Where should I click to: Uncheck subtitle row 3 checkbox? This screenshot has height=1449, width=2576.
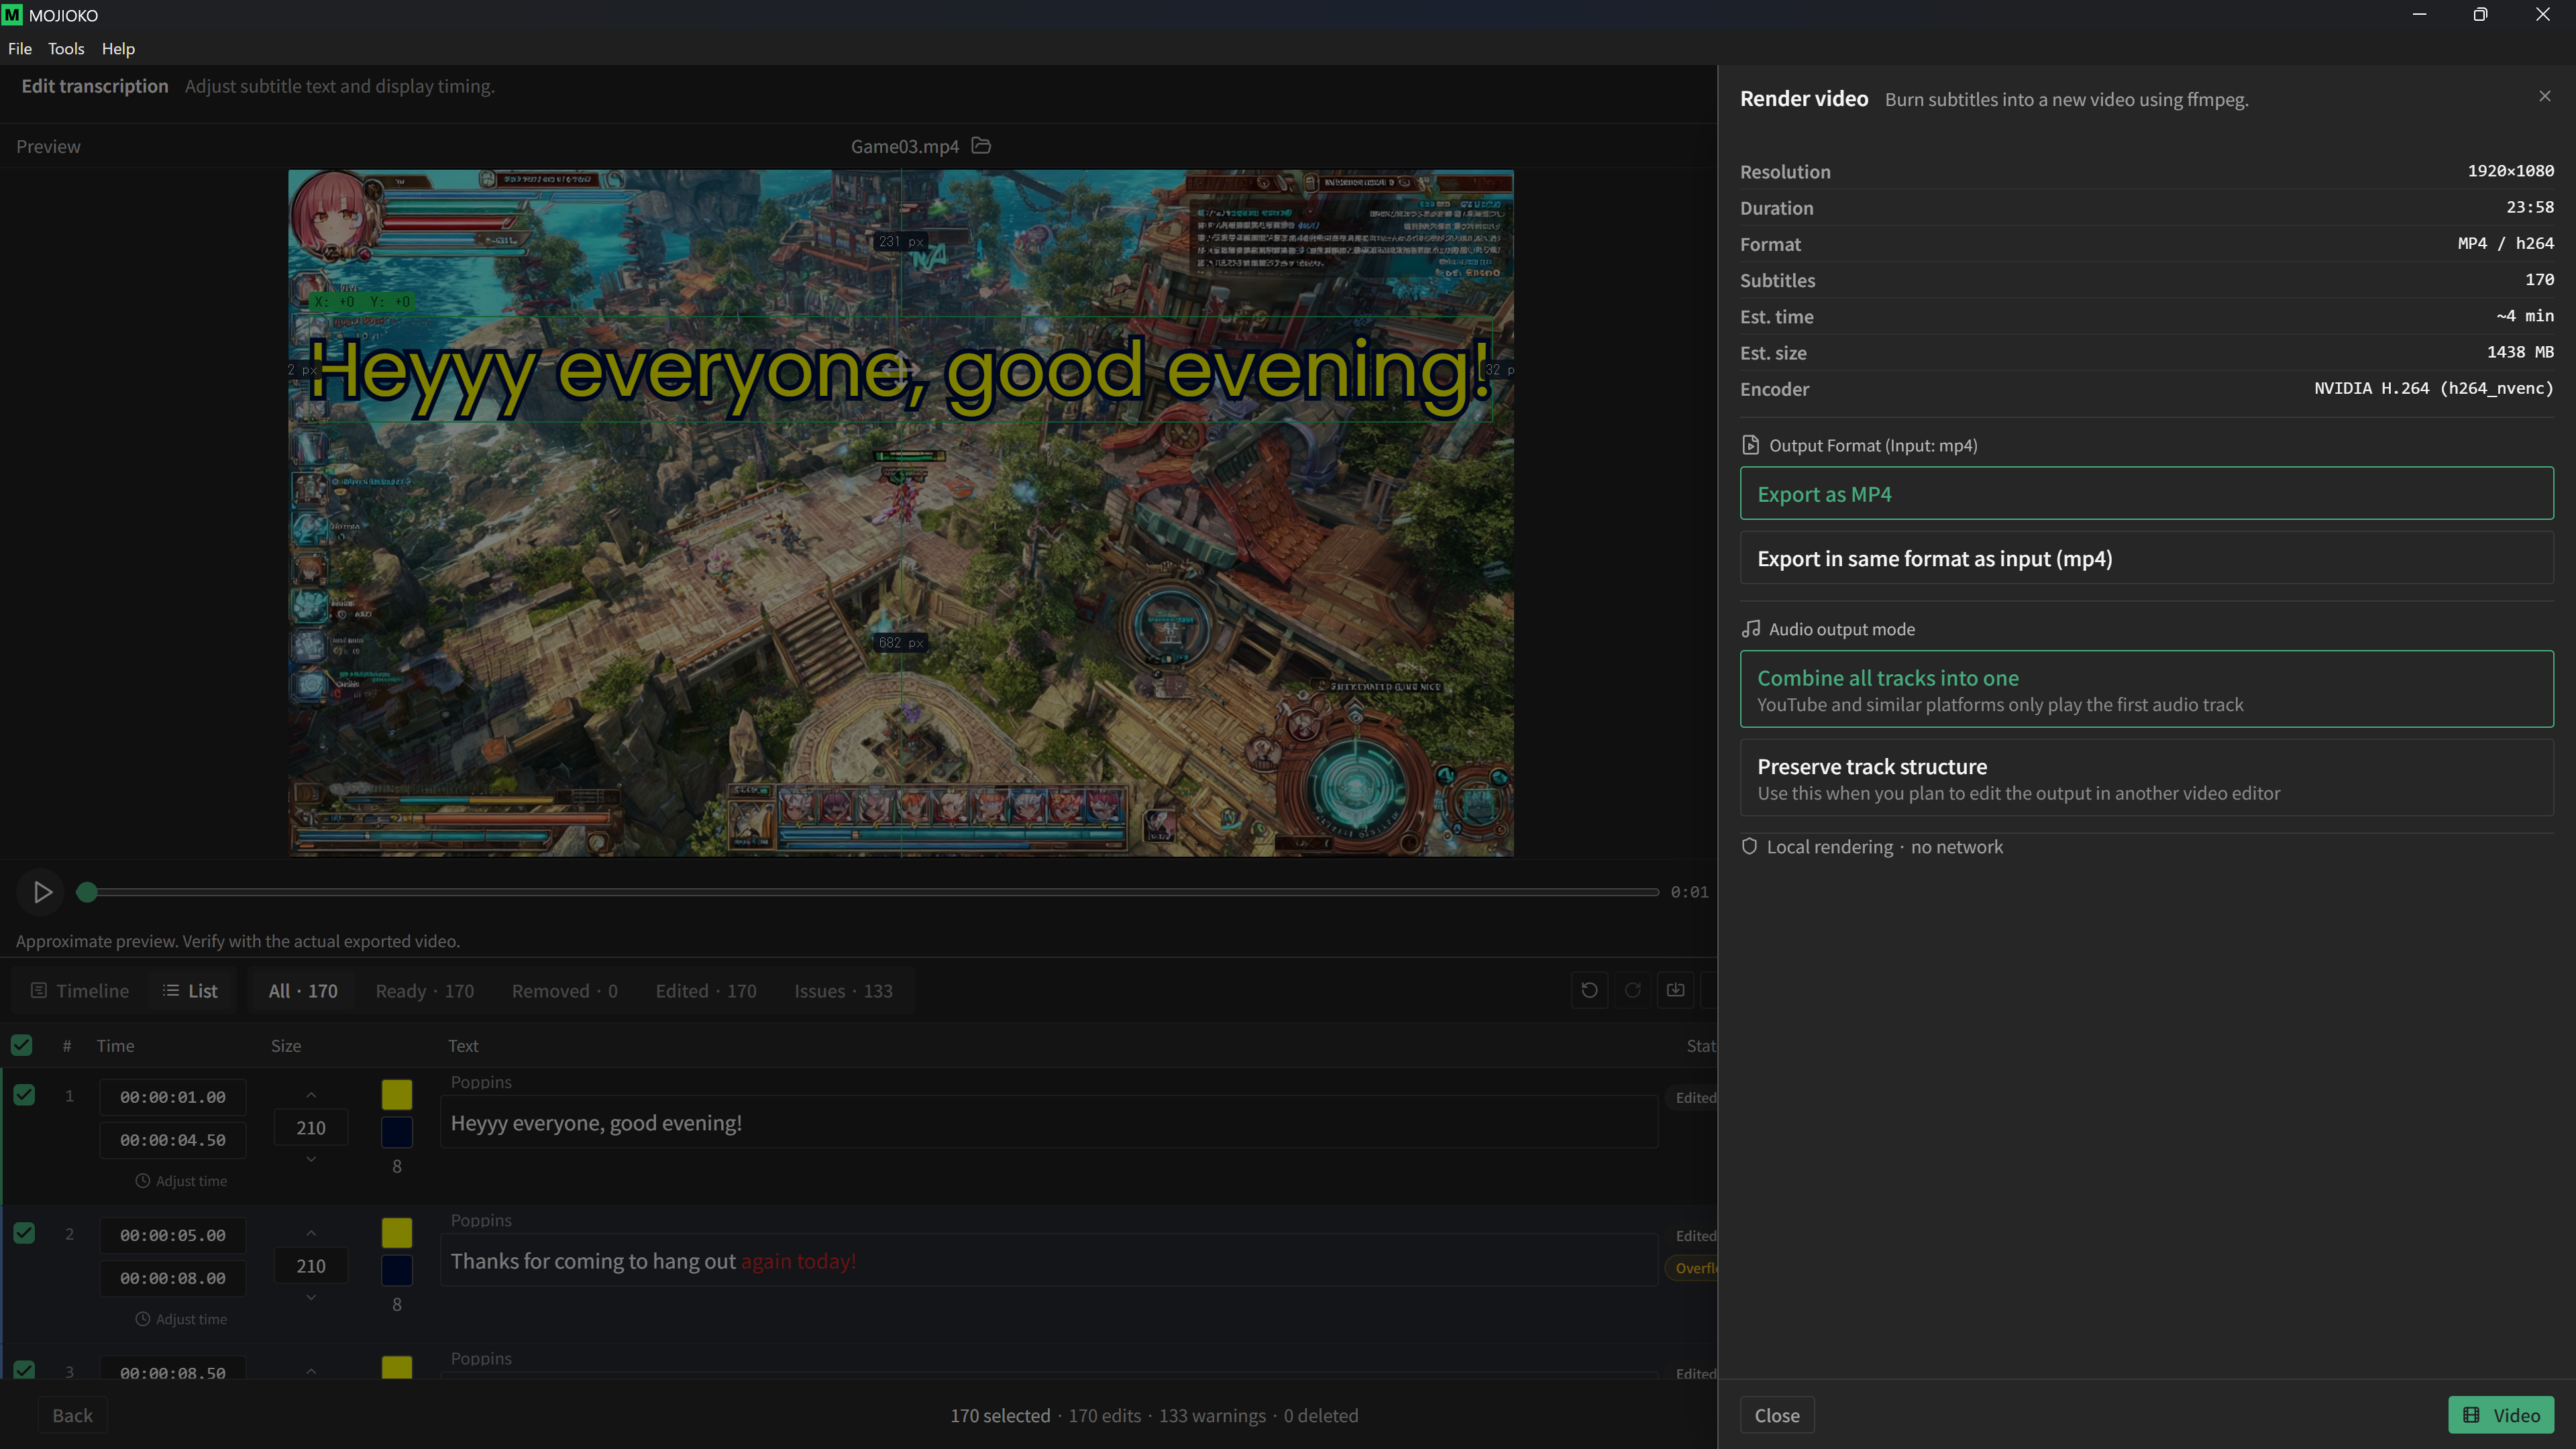(x=24, y=1370)
